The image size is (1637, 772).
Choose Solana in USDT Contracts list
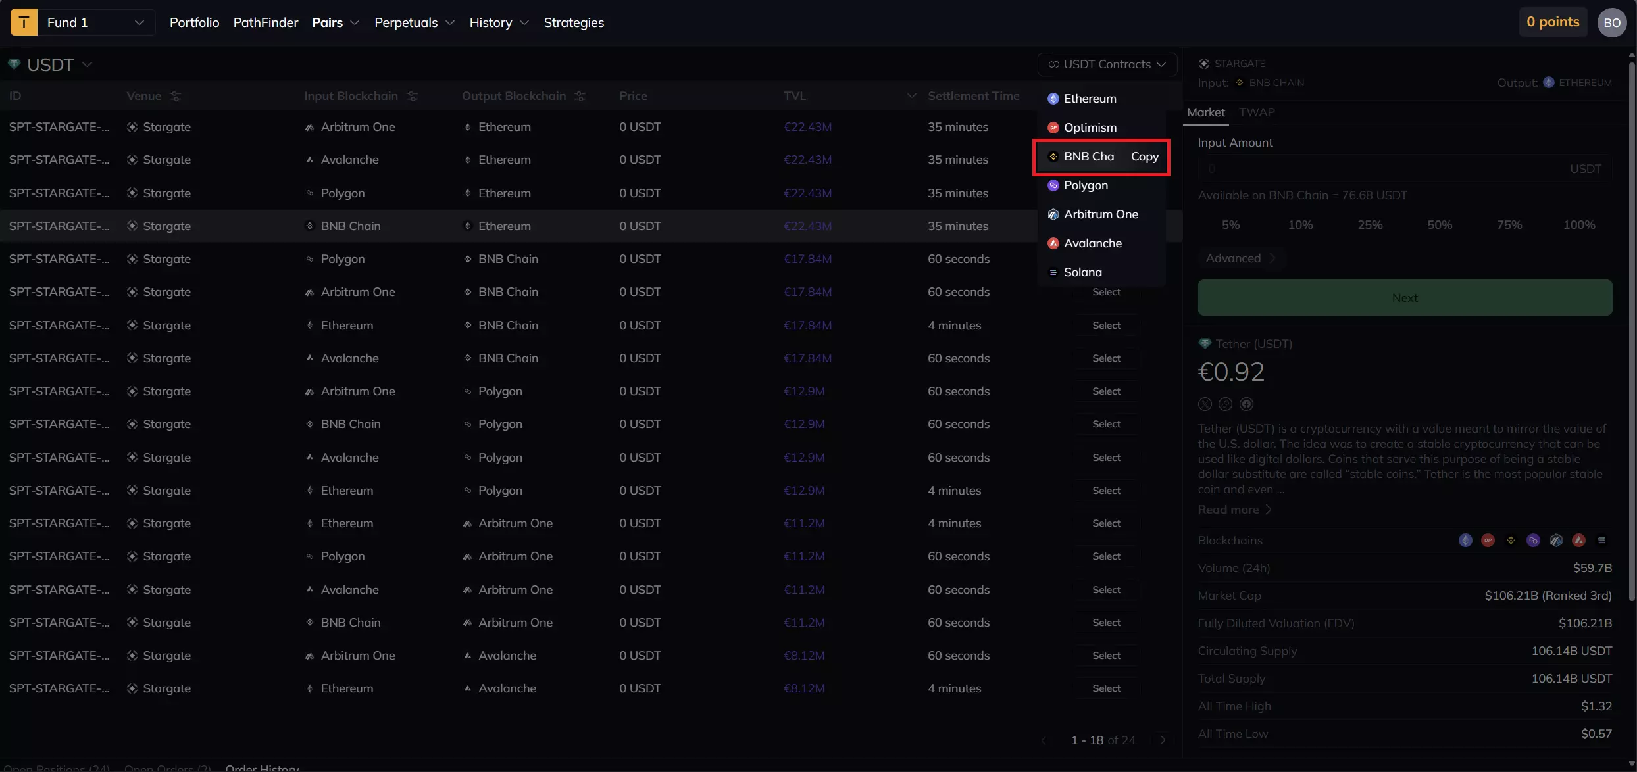(1101, 272)
